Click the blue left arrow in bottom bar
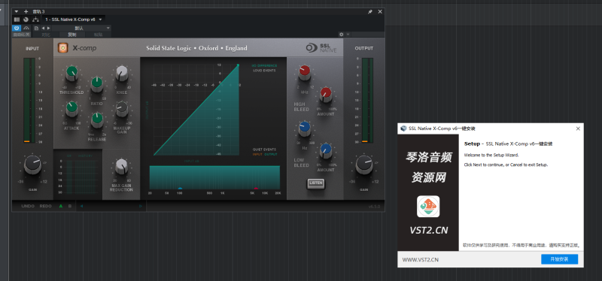602x281 pixels. pyautogui.click(x=81, y=207)
